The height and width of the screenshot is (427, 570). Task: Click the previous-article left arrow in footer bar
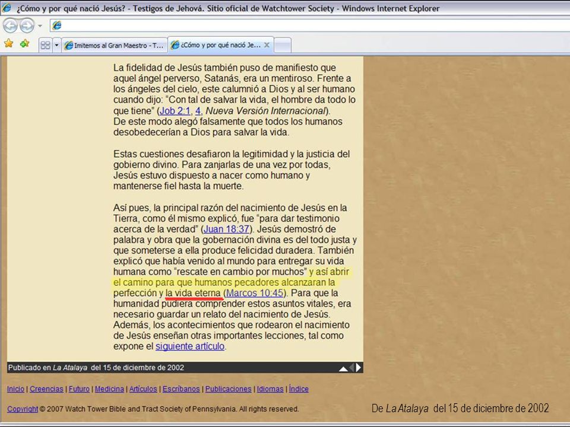pos(351,368)
